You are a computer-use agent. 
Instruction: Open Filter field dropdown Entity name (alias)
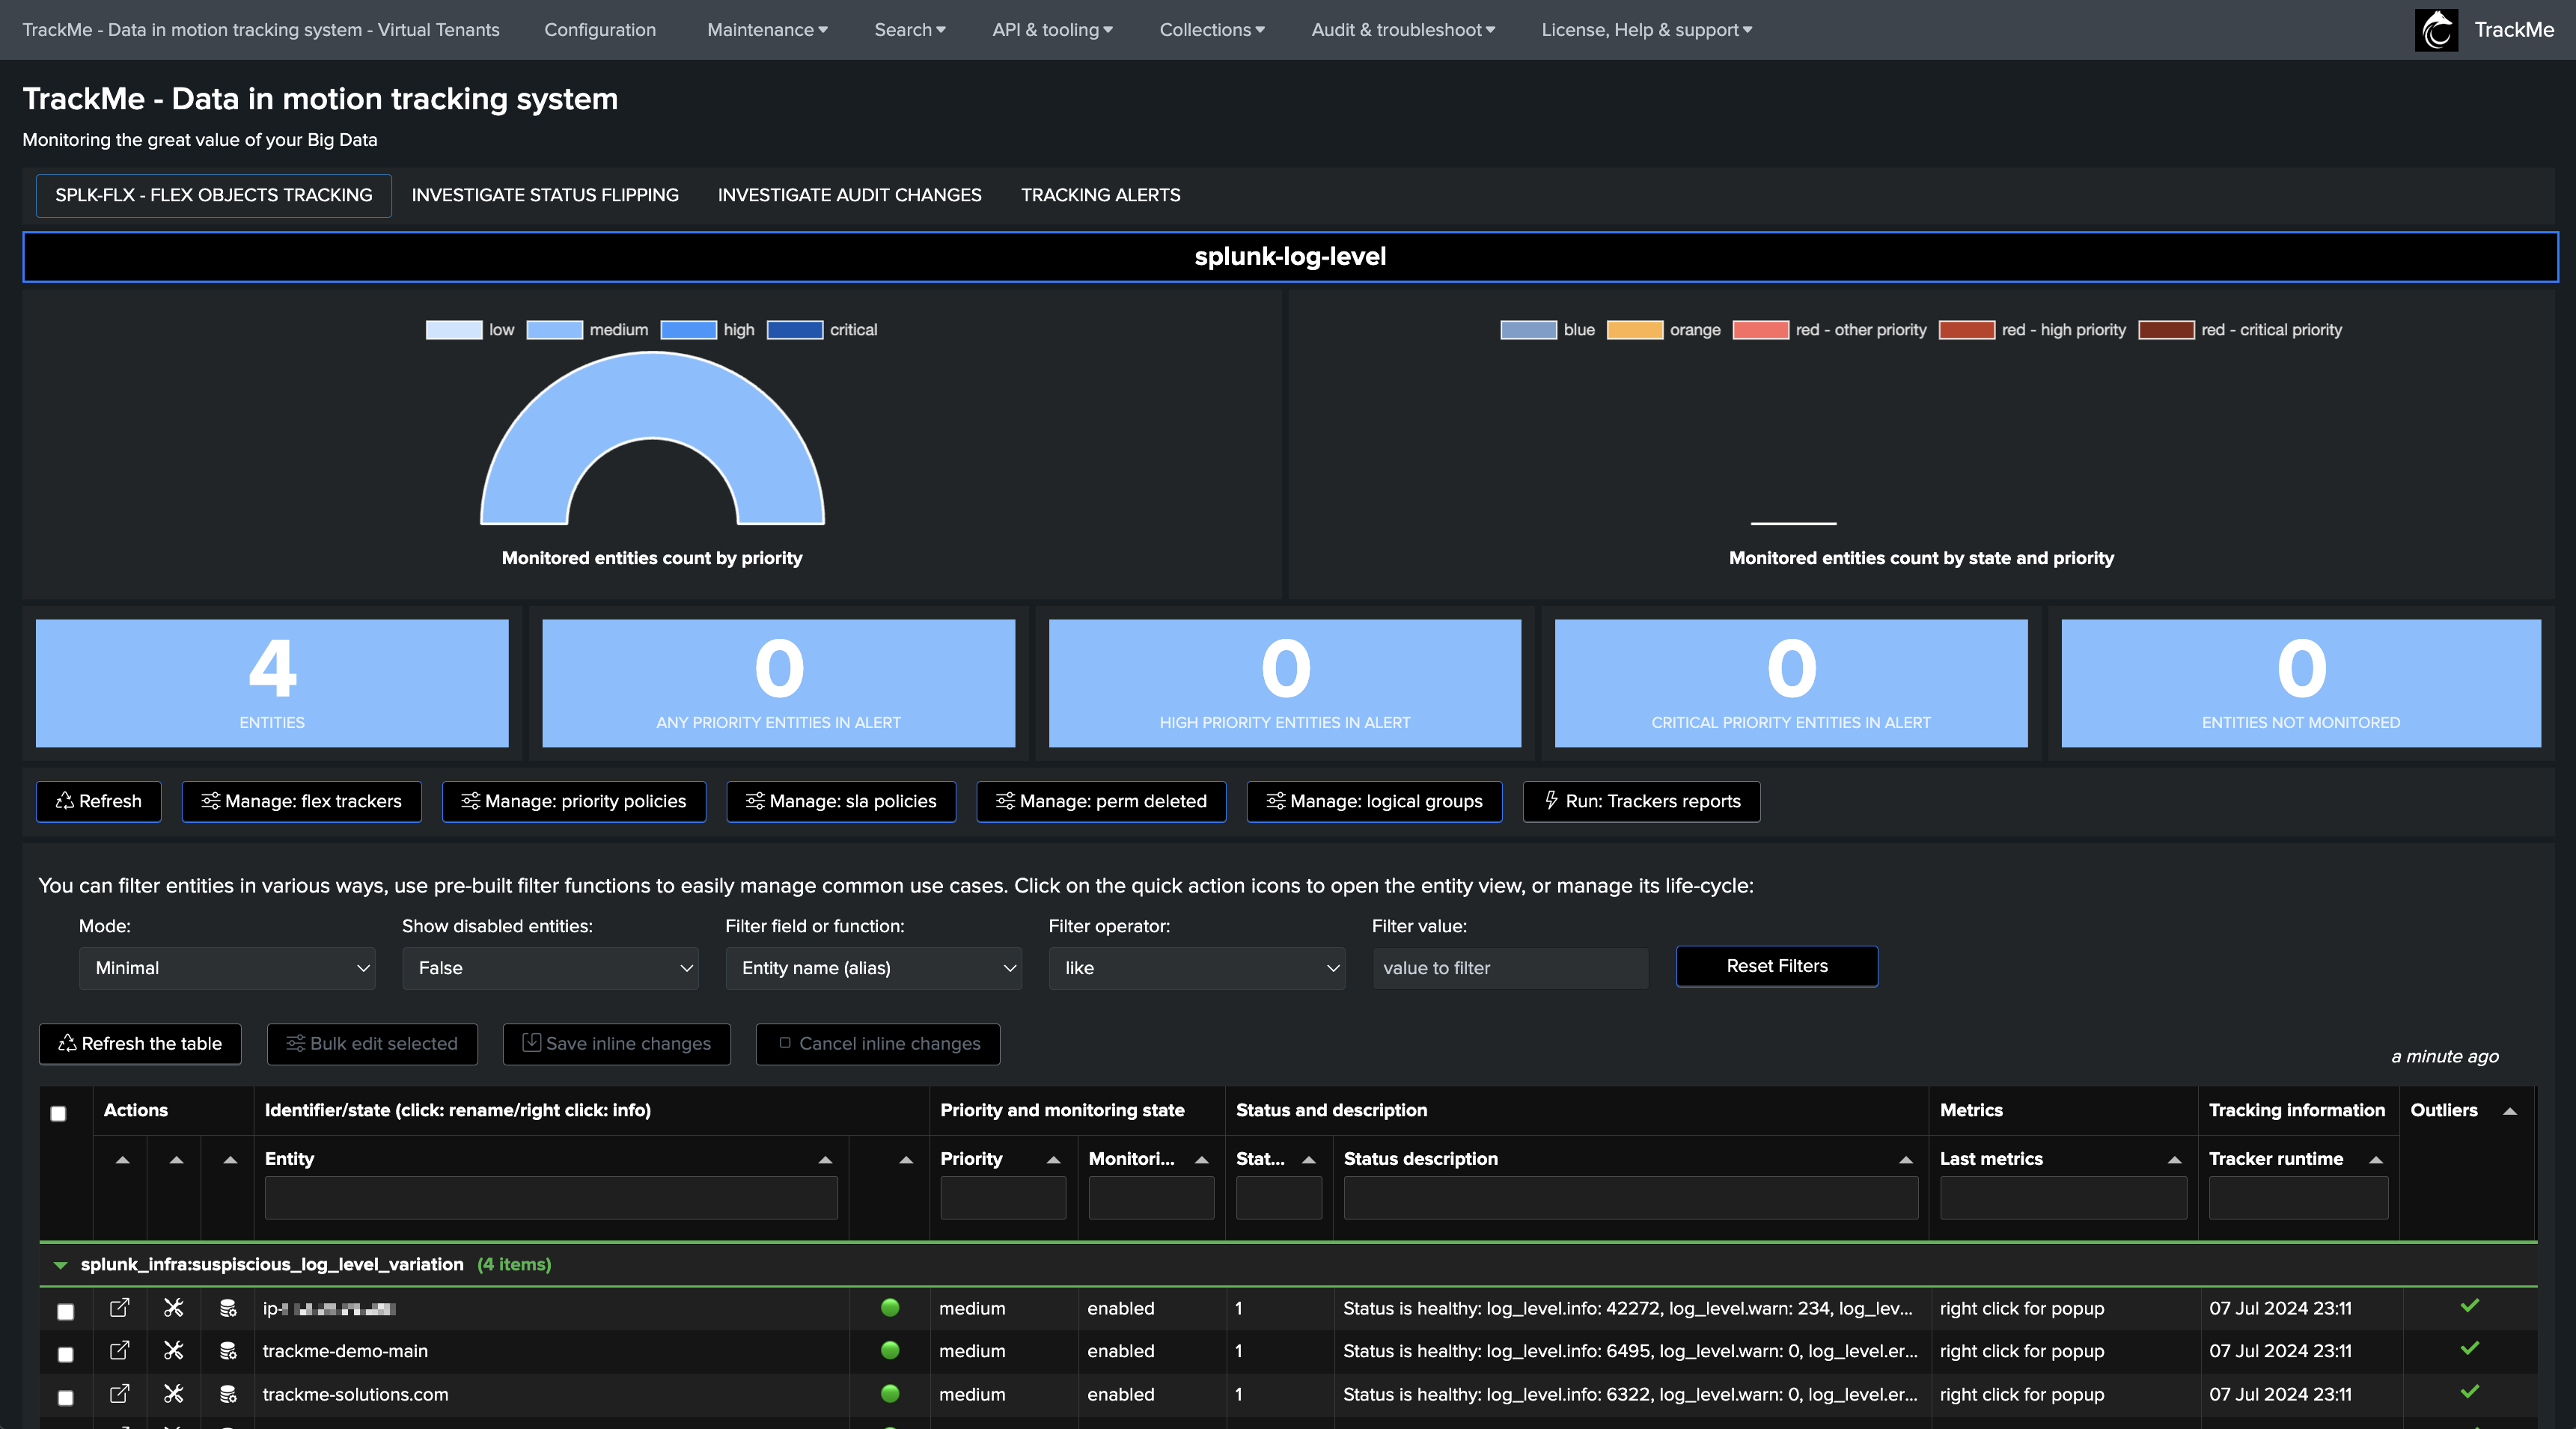tap(873, 967)
